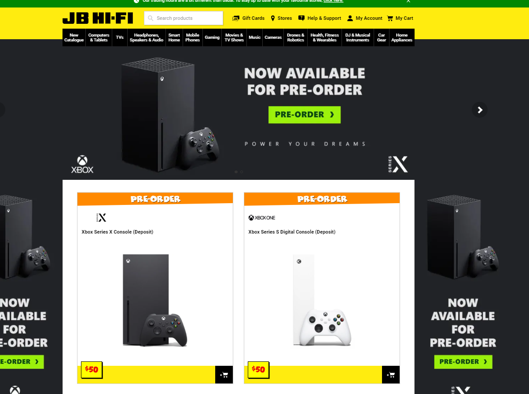Open the Xbox Series X Console product image

pos(155,301)
